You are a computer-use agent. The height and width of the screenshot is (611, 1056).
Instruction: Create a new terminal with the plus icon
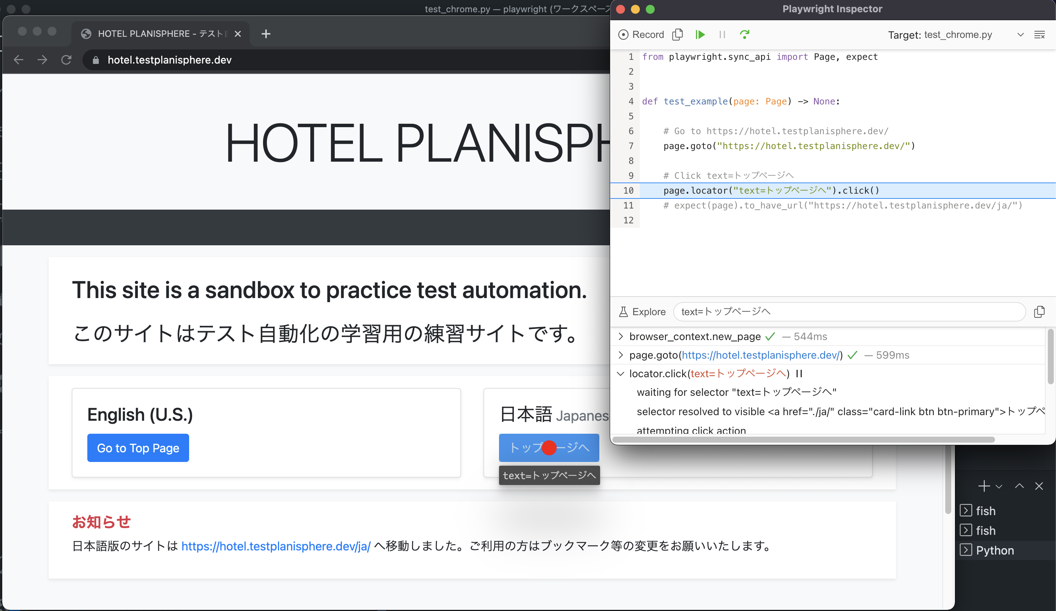point(984,486)
